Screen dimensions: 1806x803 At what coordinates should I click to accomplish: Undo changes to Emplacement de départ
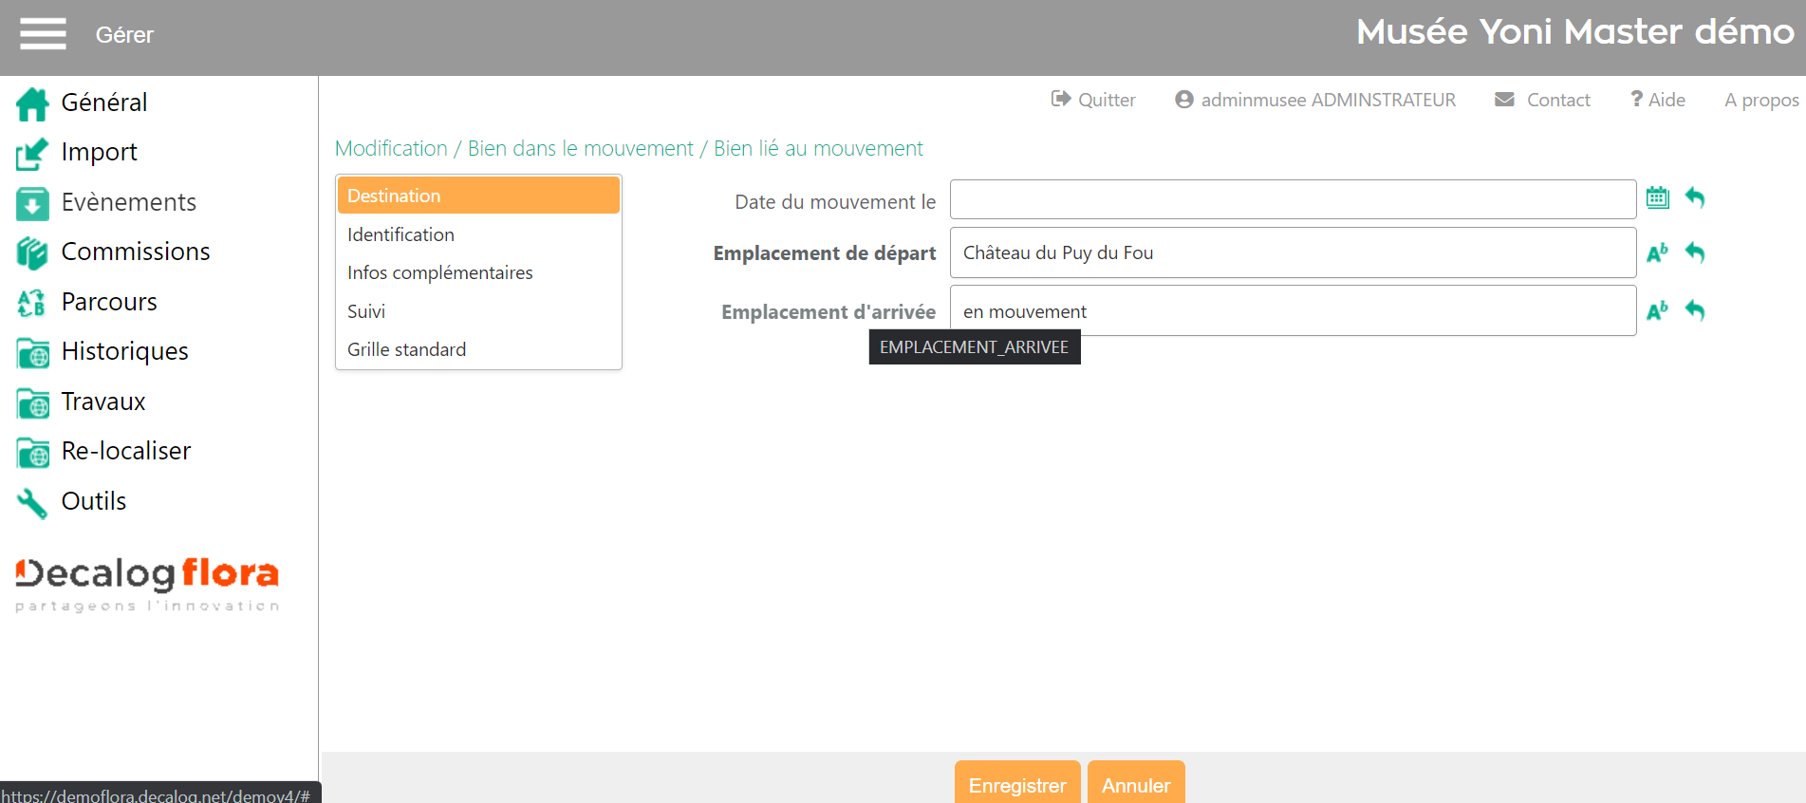[1695, 252]
